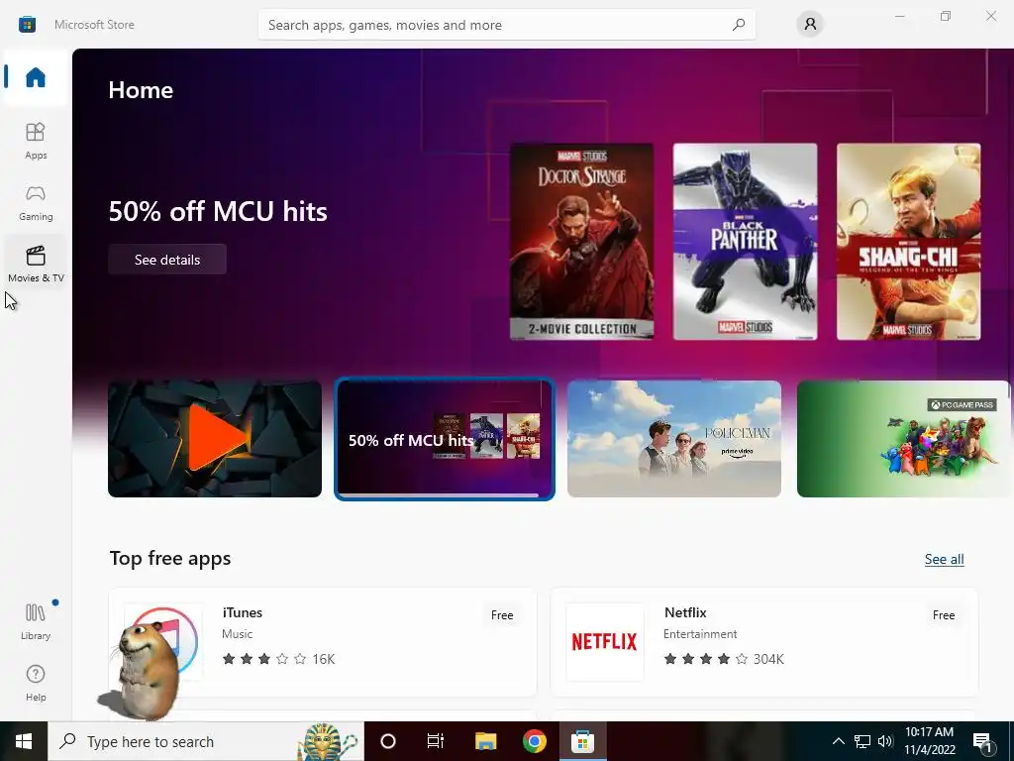Viewport: 1014px width, 761px height.
Task: Select the orange play button carousel tile
Action: [x=215, y=439]
